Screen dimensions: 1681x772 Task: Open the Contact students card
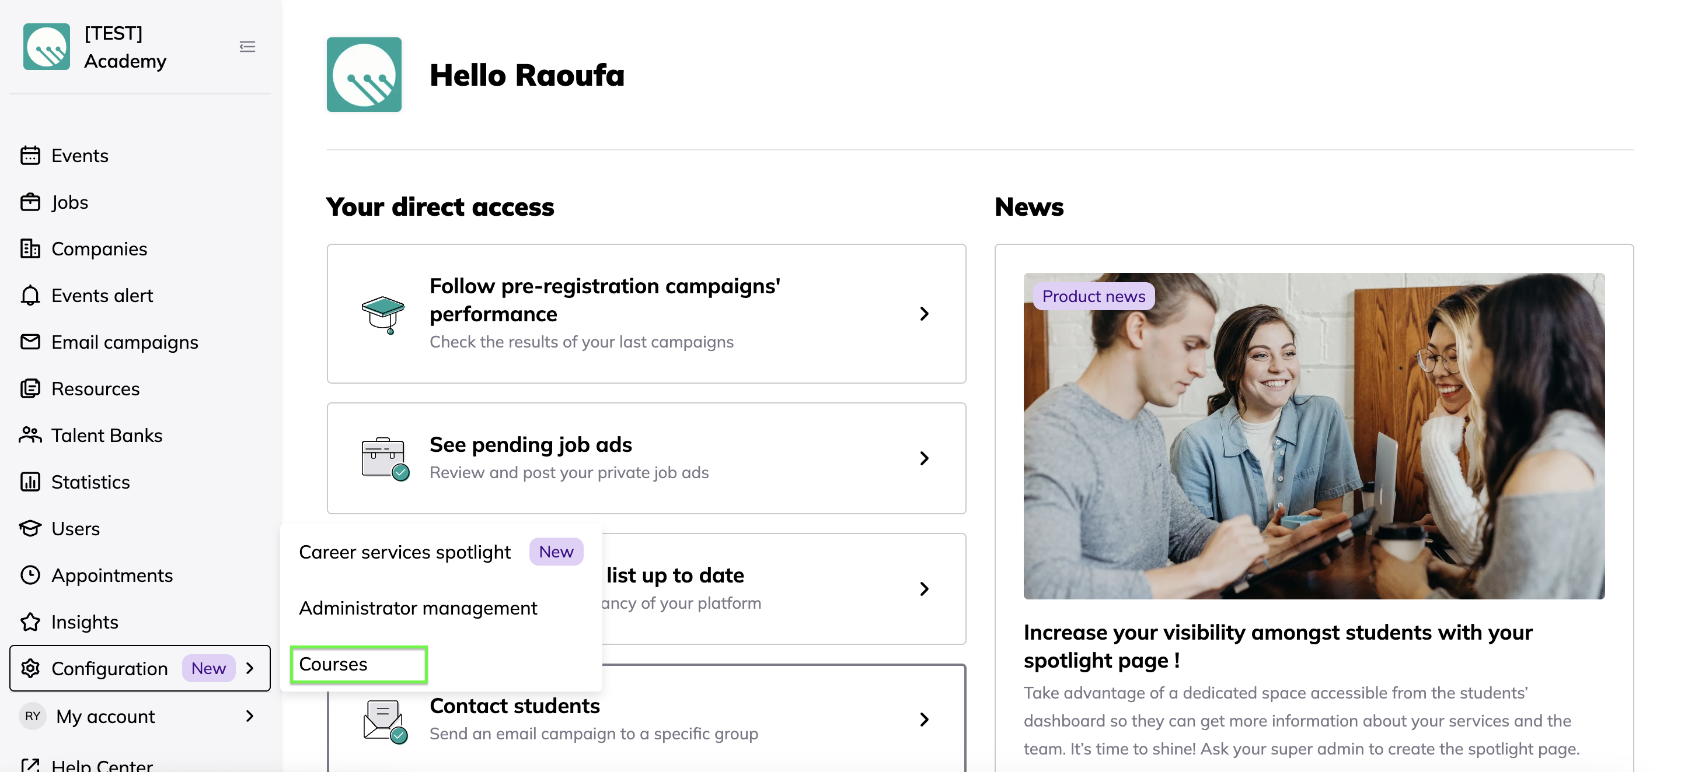[x=646, y=719]
